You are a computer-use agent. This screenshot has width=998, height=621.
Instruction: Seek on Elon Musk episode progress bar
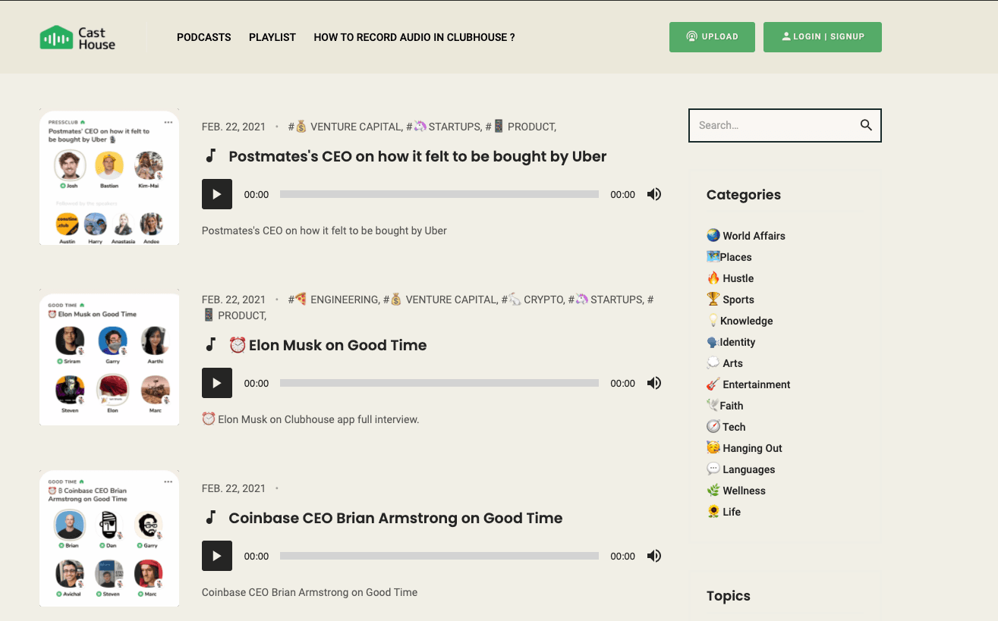pyautogui.click(x=439, y=383)
